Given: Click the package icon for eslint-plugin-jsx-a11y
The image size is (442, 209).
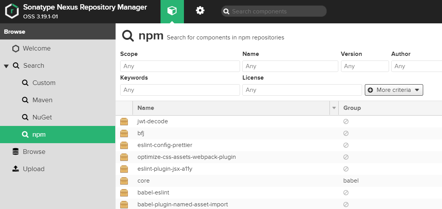Looking at the screenshot, I should click(124, 169).
